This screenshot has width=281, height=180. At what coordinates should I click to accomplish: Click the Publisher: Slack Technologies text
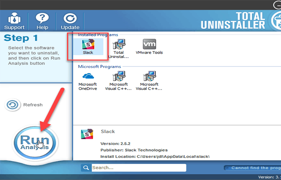click(134, 150)
